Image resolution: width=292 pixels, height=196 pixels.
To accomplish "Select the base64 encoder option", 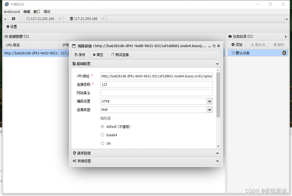I will 102,135.
